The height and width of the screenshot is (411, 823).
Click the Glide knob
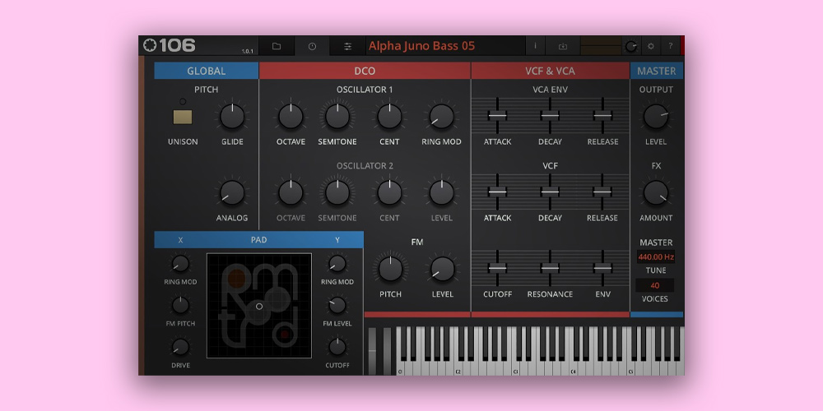pyautogui.click(x=232, y=117)
